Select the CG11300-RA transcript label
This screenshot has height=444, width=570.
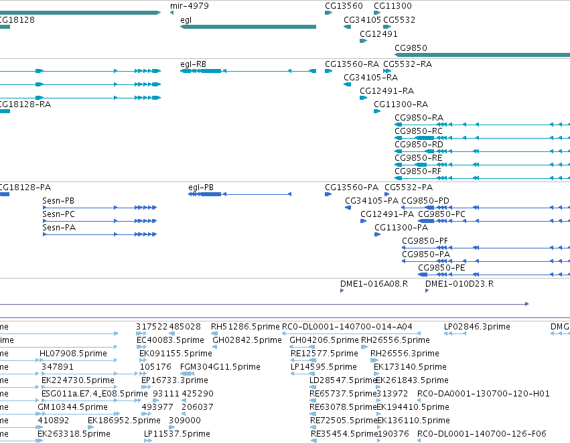(x=401, y=104)
